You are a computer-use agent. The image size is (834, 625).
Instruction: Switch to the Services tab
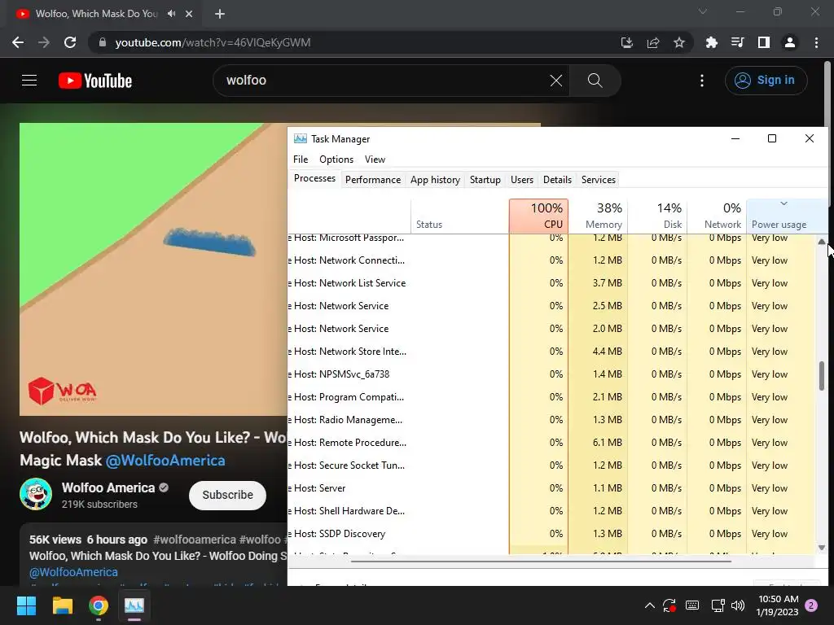tap(599, 180)
